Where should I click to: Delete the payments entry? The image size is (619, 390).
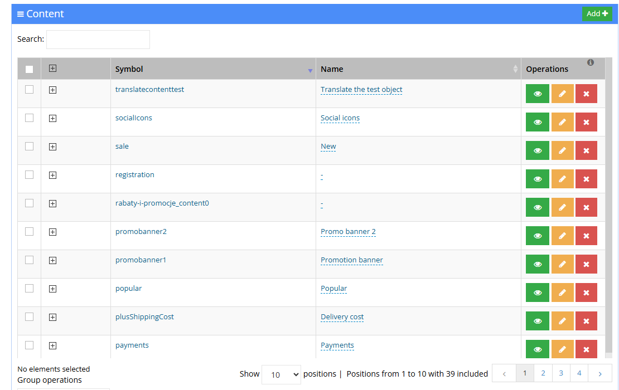[x=586, y=349]
